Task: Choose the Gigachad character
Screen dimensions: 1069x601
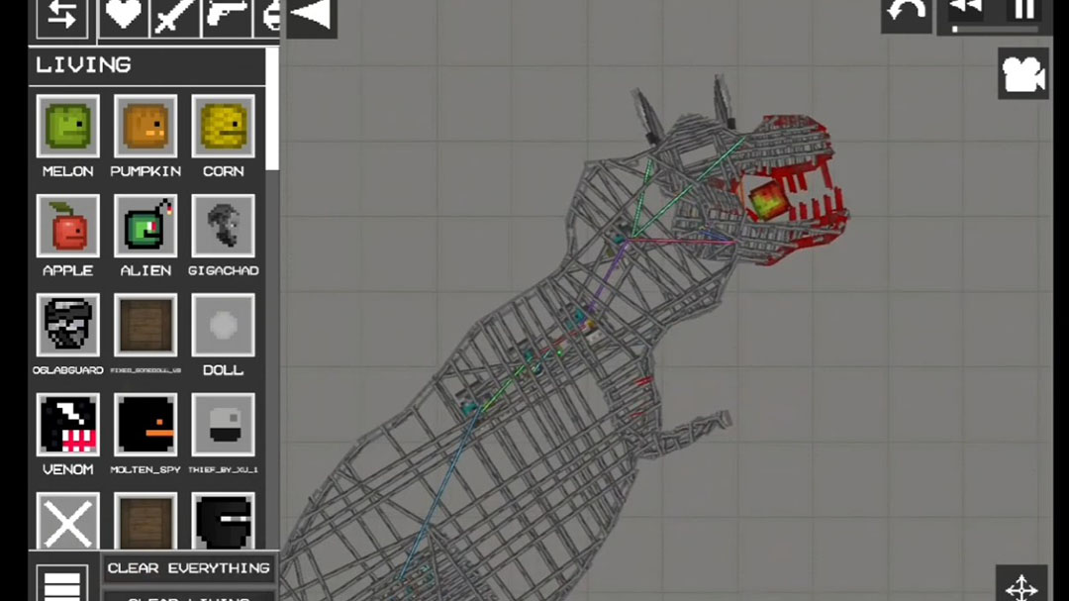Action: click(x=223, y=226)
